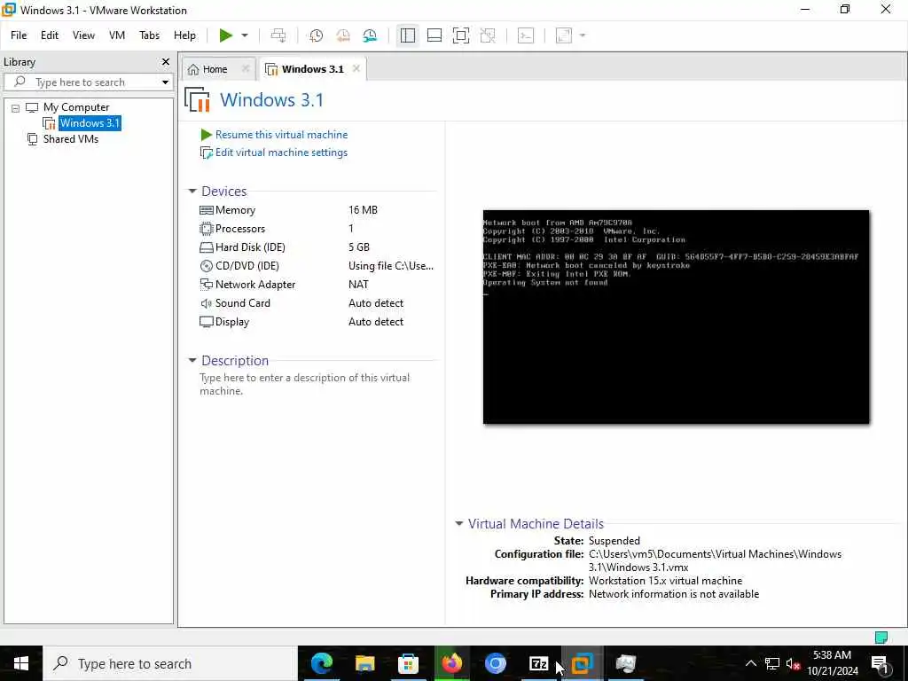
Task: Open the Library search filter dropdown
Action: pos(165,82)
